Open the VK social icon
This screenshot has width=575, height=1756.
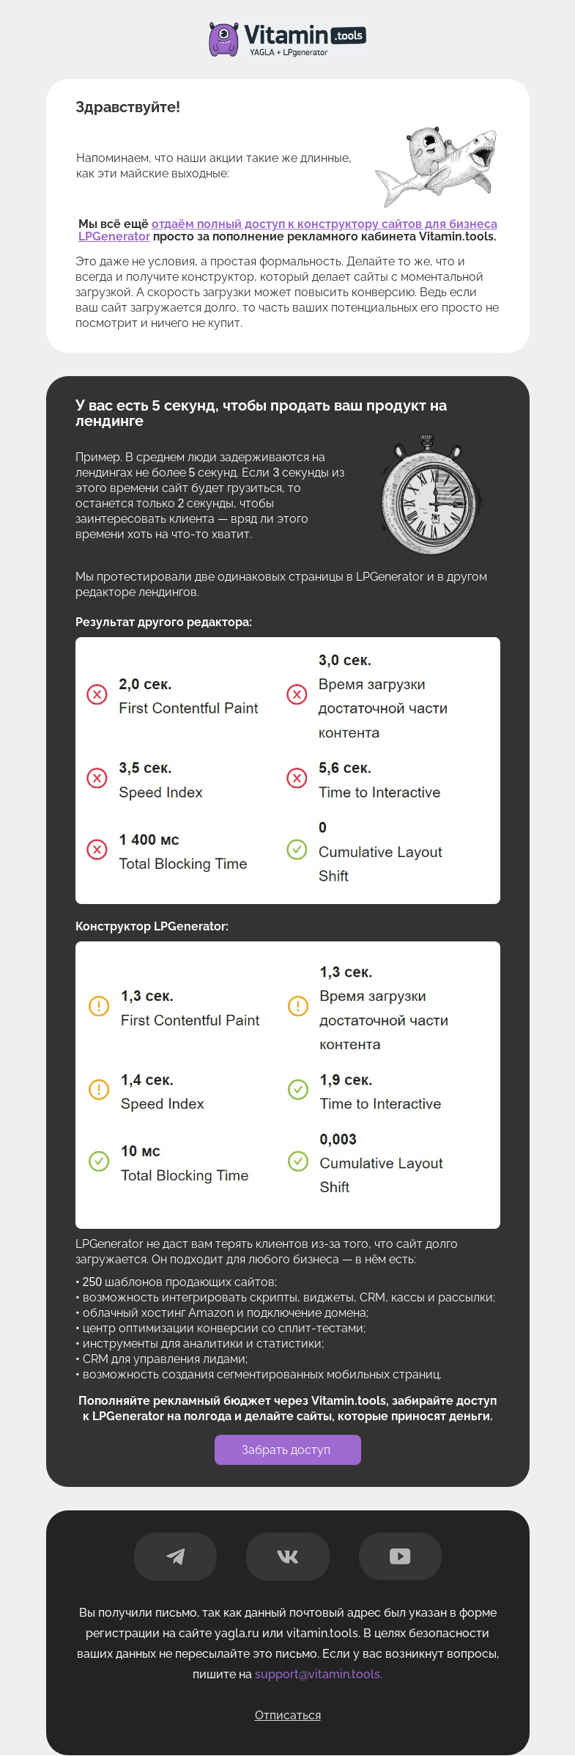click(288, 1556)
